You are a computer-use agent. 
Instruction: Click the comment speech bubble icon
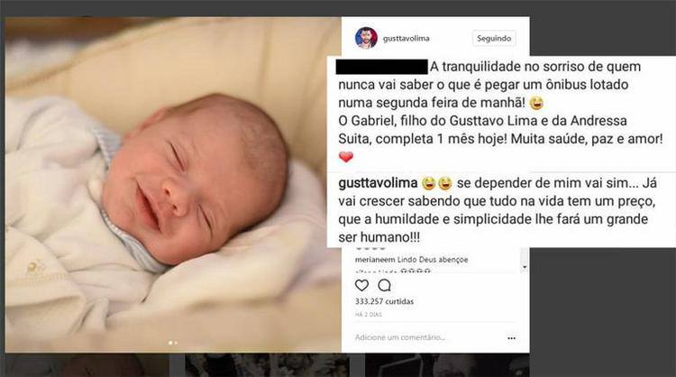click(384, 285)
